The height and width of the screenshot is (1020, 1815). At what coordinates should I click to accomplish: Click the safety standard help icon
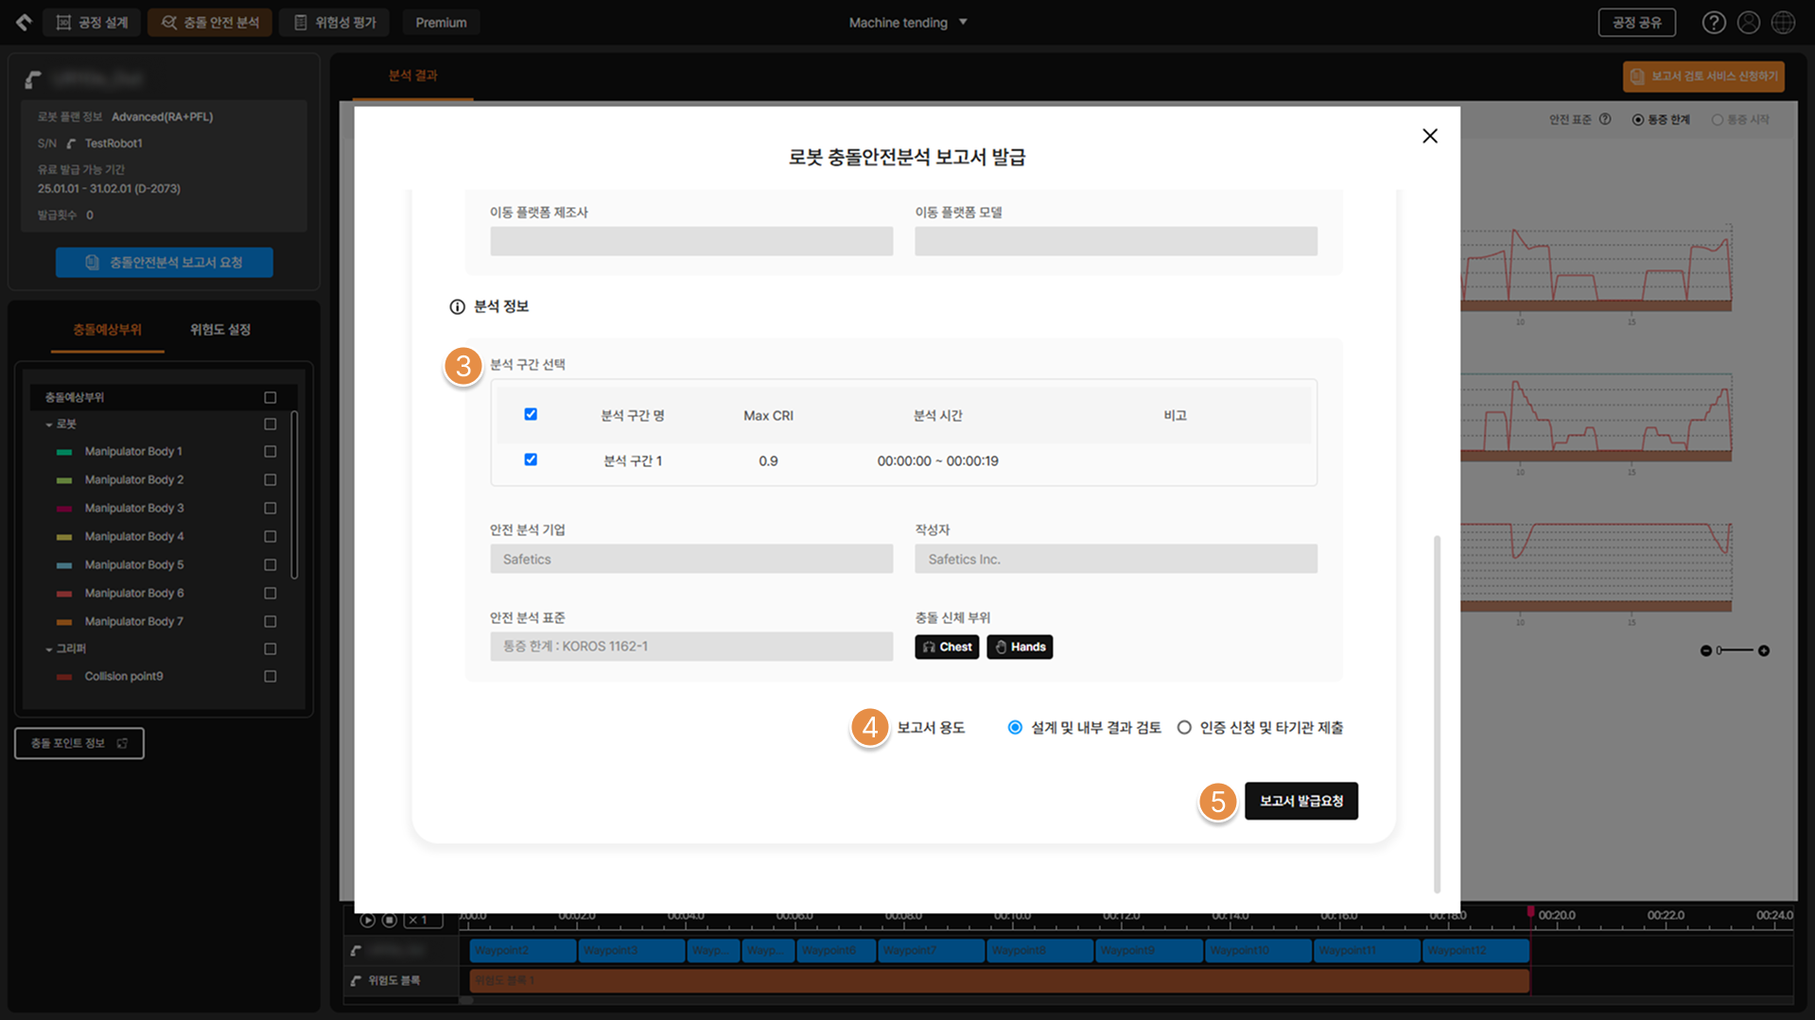[x=1605, y=119]
